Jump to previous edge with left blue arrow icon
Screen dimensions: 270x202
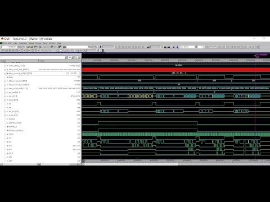[174, 47]
